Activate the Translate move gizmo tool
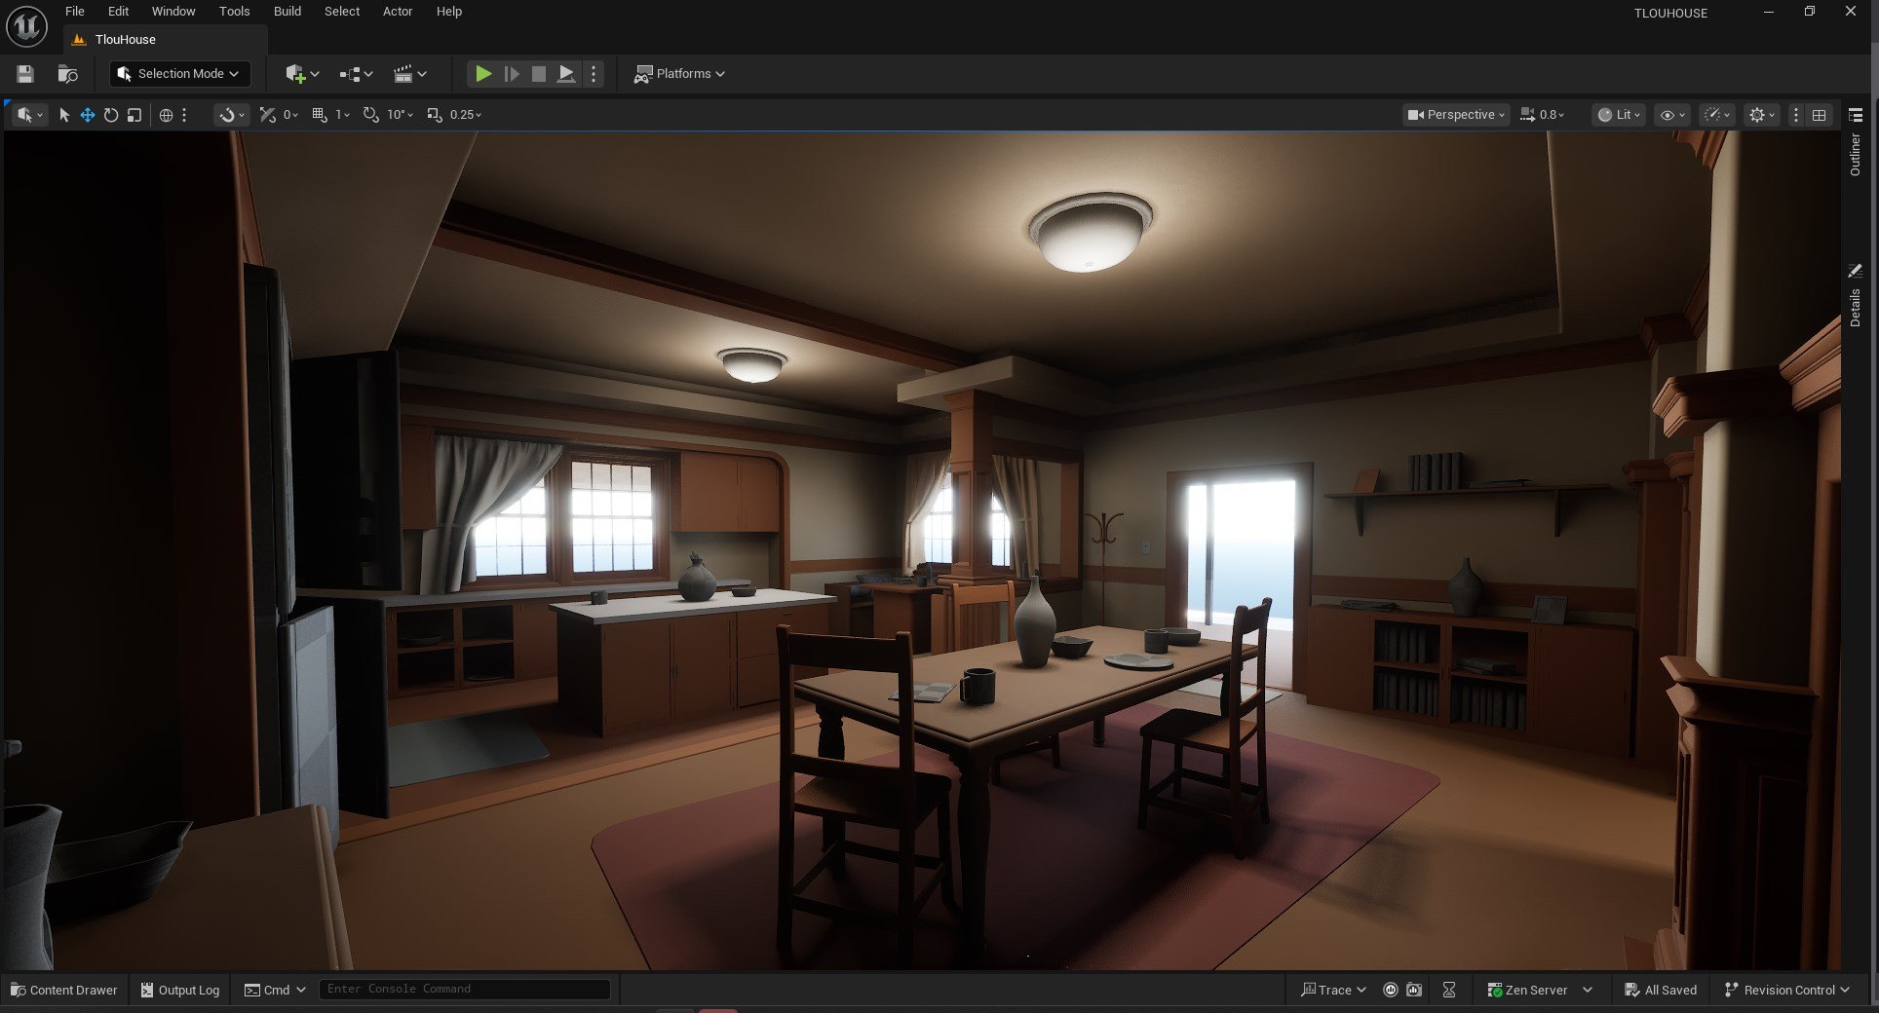Screen dimensions: 1879x1013 click(88, 115)
